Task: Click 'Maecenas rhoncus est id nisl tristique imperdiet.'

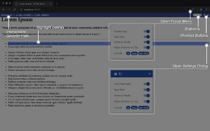Action: [x=34, y=93]
